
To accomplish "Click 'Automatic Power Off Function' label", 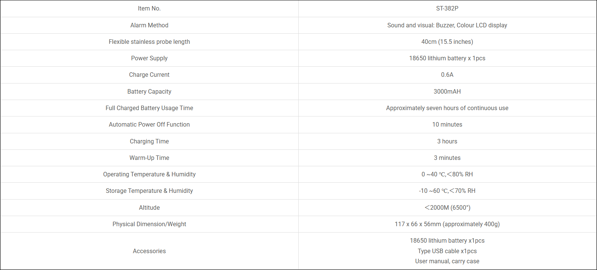I will (149, 124).
